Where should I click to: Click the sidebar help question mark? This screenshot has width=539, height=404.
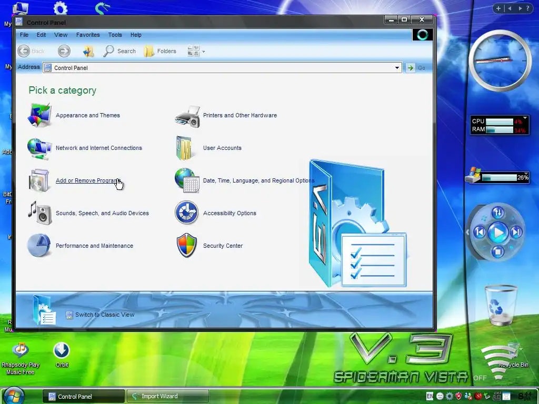coord(528,8)
